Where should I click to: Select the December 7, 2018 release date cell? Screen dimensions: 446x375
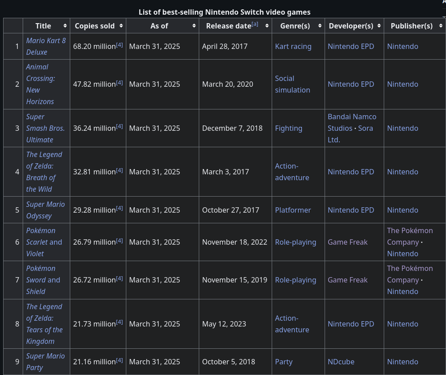pos(235,128)
